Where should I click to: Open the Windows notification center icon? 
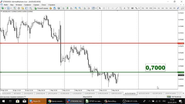coord(180,101)
